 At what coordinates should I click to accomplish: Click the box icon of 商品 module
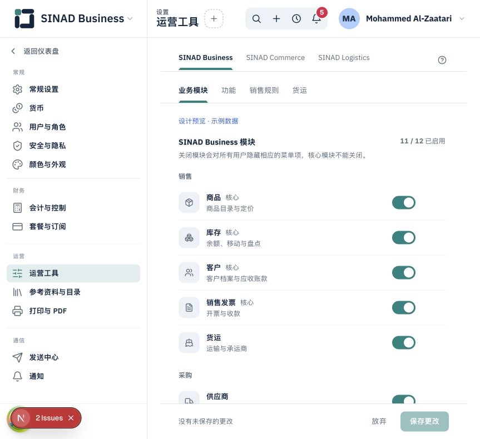pyautogui.click(x=189, y=202)
